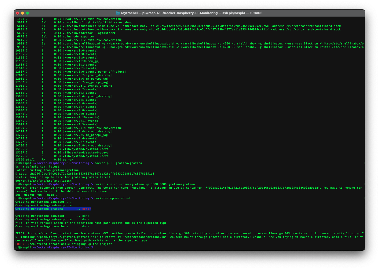
Task: Click the green zoom button
Action: point(28,13)
